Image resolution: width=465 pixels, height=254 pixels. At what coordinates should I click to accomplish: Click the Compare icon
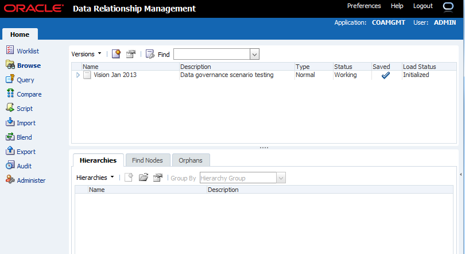click(x=10, y=93)
